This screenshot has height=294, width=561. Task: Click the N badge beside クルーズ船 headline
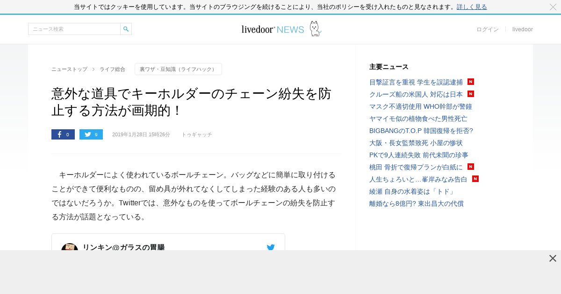tap(471, 94)
